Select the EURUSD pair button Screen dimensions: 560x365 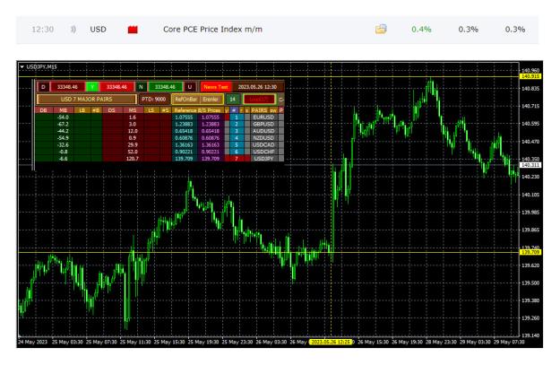[x=263, y=117]
